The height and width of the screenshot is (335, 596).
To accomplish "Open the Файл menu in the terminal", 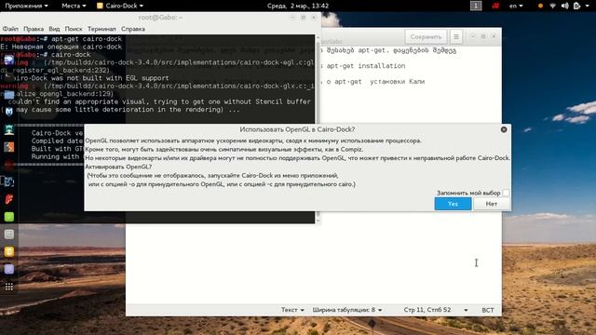I will tap(10, 29).
